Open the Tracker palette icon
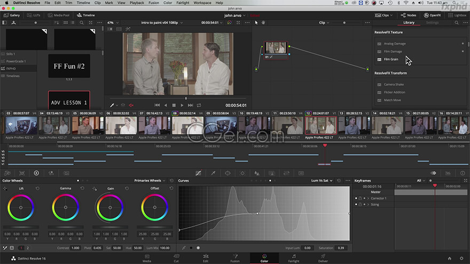 (242, 173)
